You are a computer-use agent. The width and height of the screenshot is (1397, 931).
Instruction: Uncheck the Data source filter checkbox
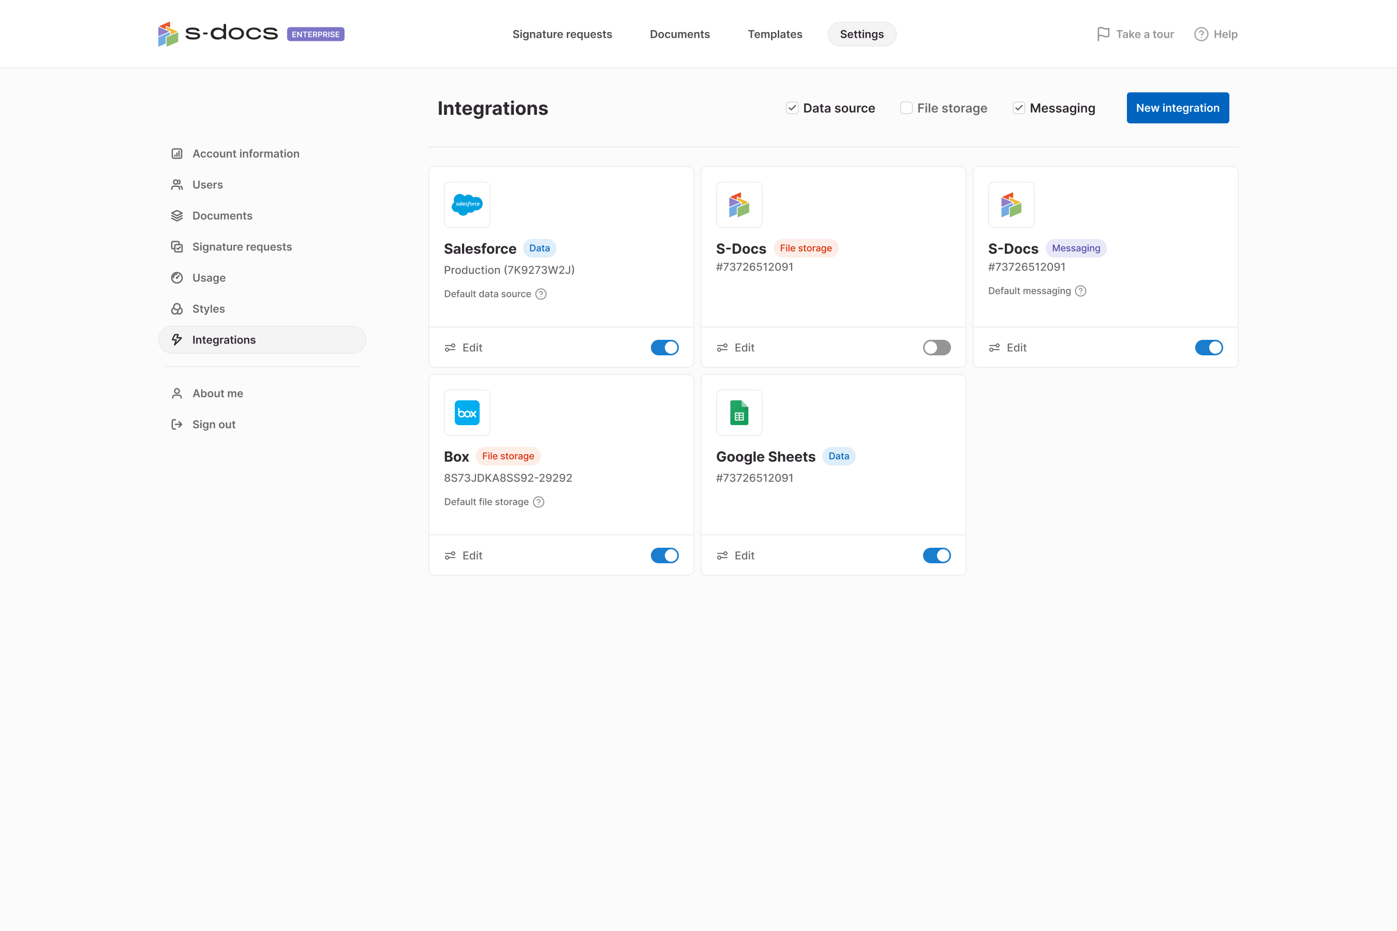(x=792, y=108)
